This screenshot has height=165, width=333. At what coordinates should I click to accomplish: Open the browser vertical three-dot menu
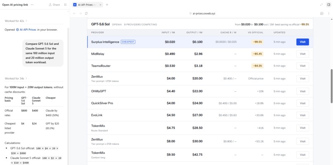coord(328,13)
